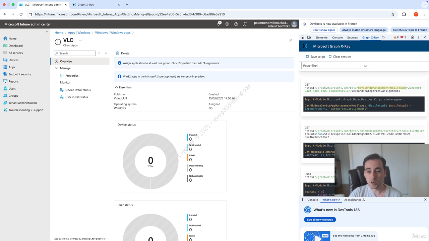This screenshot has width=429, height=241.
Task: Open Endpoint security in left navigation
Action: (x=20, y=74)
